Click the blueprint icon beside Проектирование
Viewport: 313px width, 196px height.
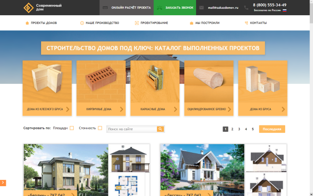tap(137, 23)
